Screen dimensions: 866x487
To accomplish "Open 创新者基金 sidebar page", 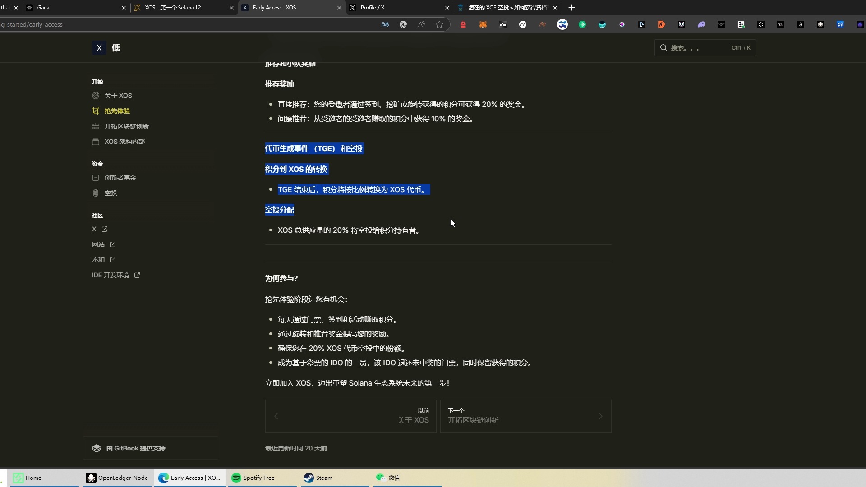I will [x=120, y=178].
